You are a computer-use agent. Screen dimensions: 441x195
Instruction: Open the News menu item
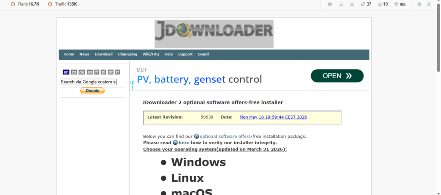84,54
